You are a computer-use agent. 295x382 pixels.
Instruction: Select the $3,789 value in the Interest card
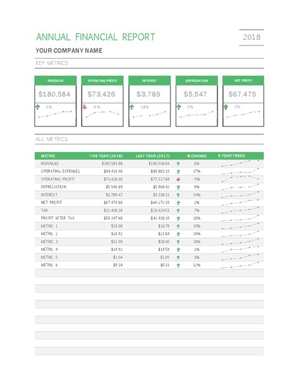coord(148,94)
